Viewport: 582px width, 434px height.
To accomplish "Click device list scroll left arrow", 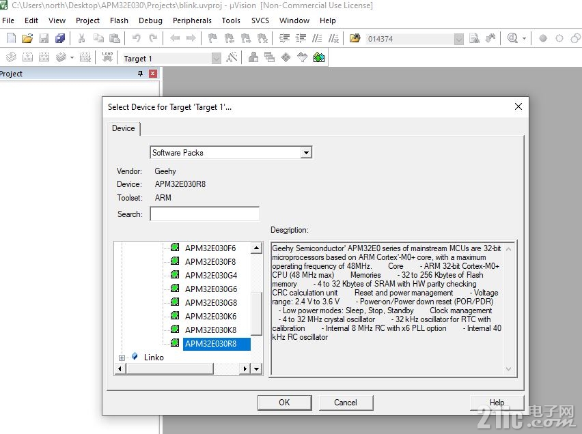I will pos(120,368).
